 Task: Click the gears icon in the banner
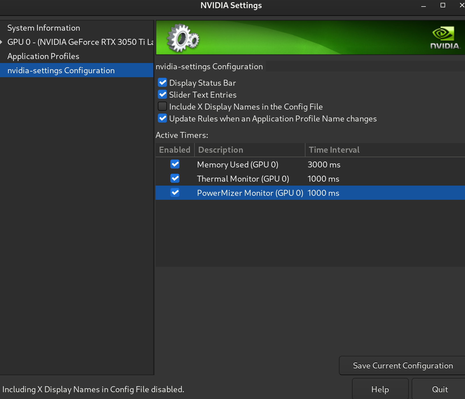pyautogui.click(x=183, y=38)
